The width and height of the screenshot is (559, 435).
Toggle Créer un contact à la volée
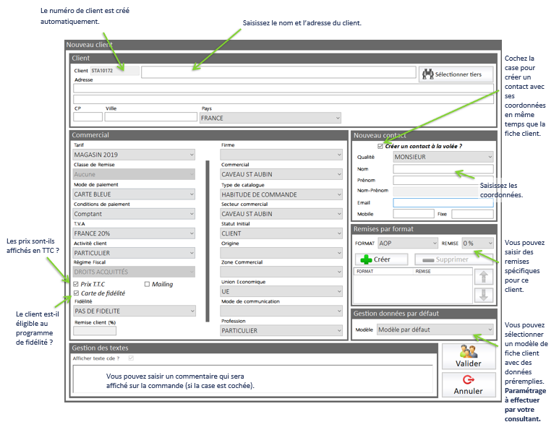click(381, 146)
